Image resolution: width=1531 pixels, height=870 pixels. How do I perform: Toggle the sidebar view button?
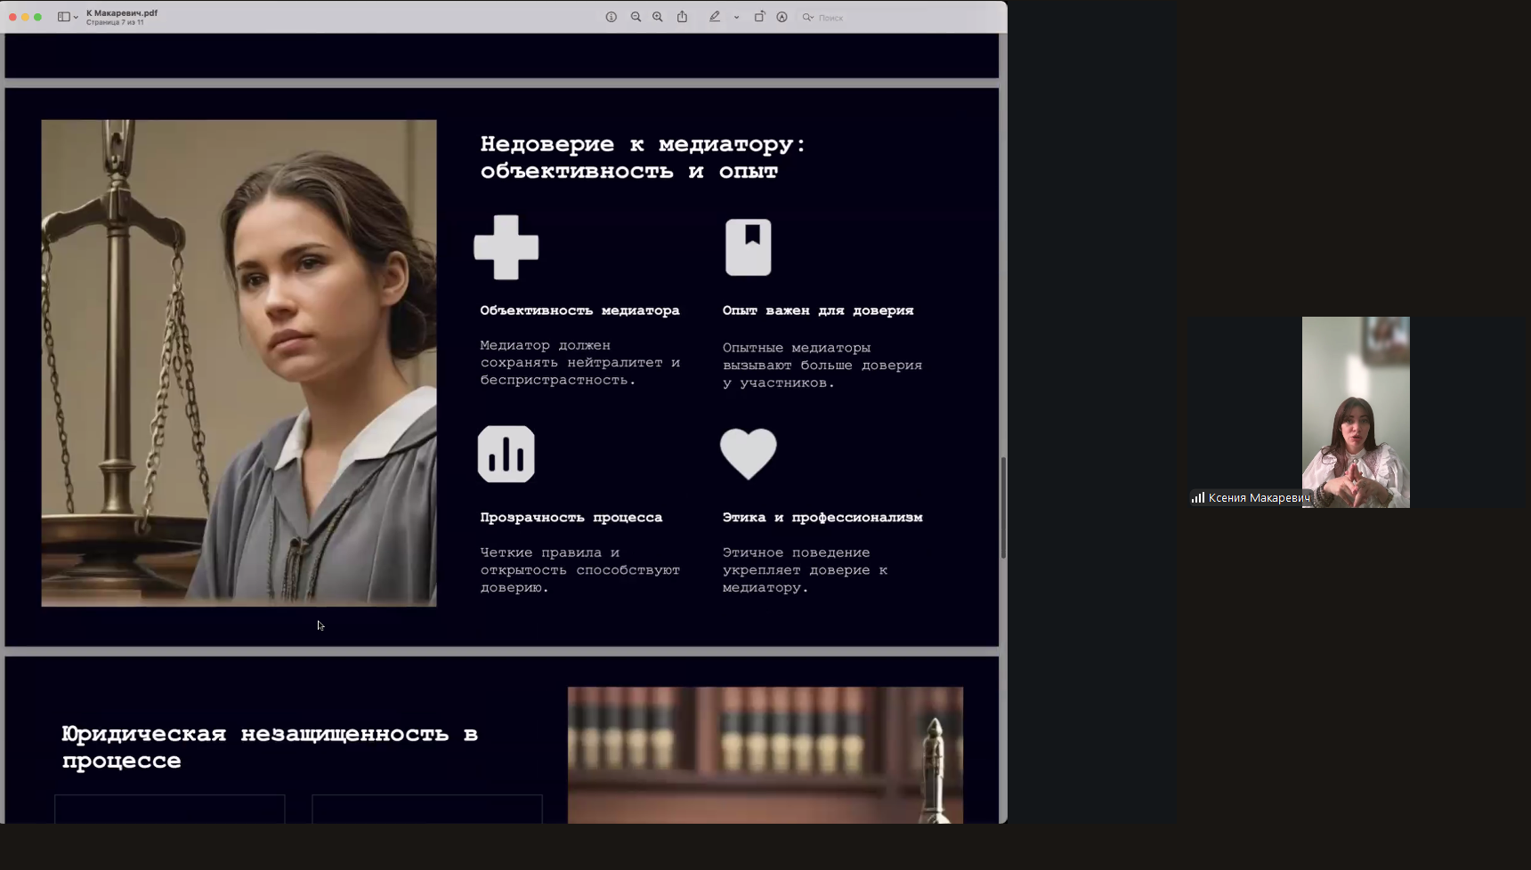(x=63, y=17)
